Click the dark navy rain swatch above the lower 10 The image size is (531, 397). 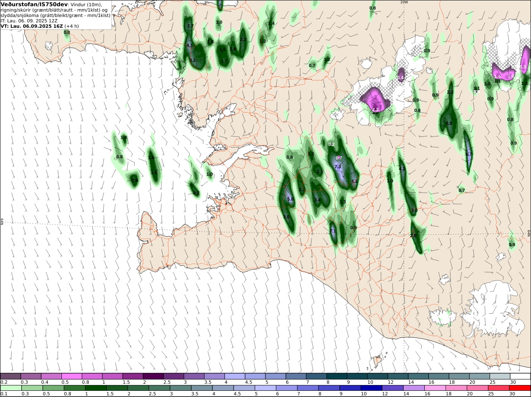[x=371, y=388]
